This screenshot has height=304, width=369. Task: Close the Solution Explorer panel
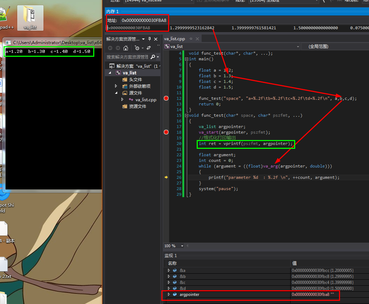pyautogui.click(x=156, y=39)
